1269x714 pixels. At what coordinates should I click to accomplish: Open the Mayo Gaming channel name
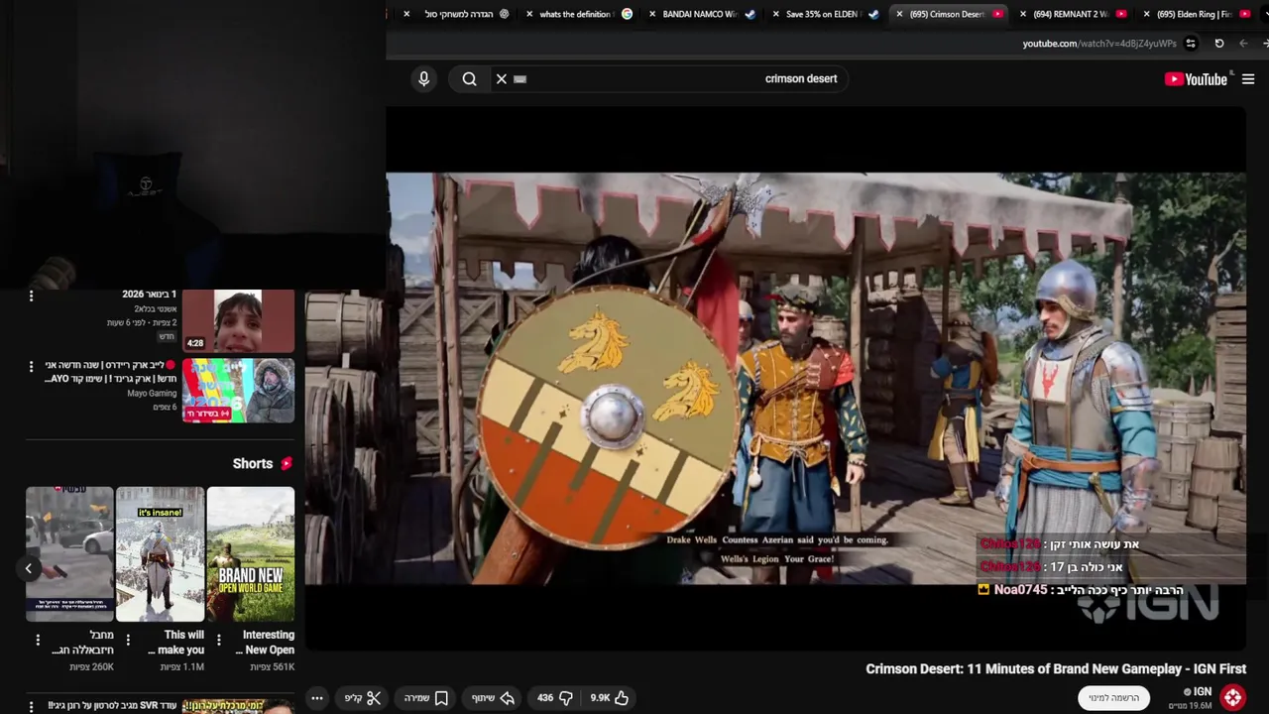[152, 394]
